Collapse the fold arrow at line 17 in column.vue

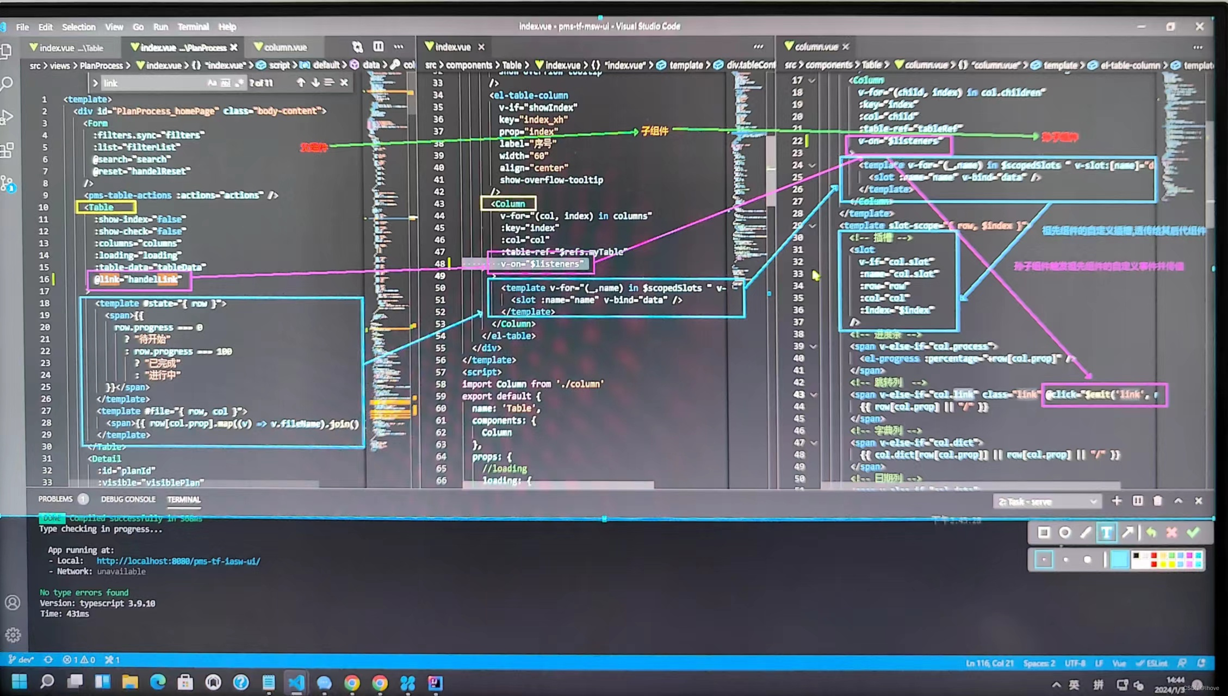click(812, 80)
